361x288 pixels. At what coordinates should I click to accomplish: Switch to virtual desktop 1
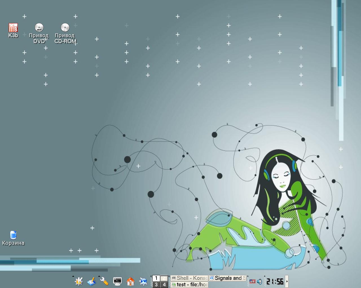click(x=156, y=278)
